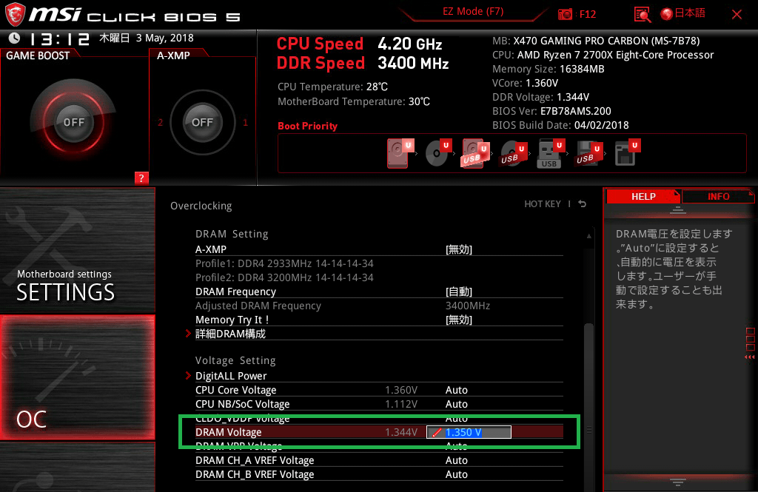Screen dimensions: 758x492
Task: Select the UEFI CD/DVD boot device icon
Action: coord(438,152)
